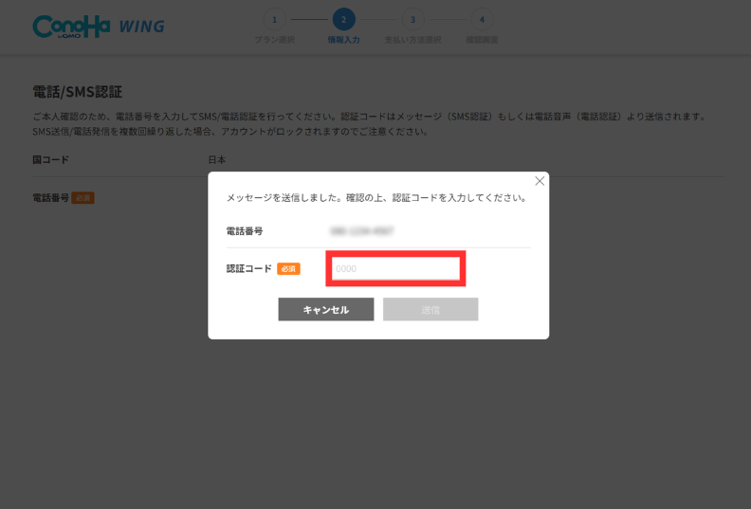Focus the 認証コード input field
This screenshot has width=751, height=509.
point(395,269)
